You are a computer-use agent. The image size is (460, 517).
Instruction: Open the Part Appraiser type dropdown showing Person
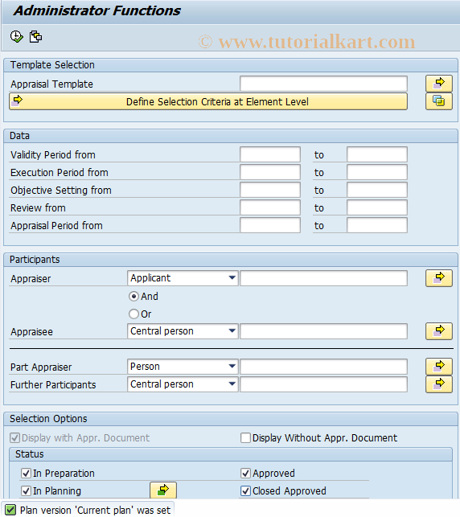click(x=183, y=367)
